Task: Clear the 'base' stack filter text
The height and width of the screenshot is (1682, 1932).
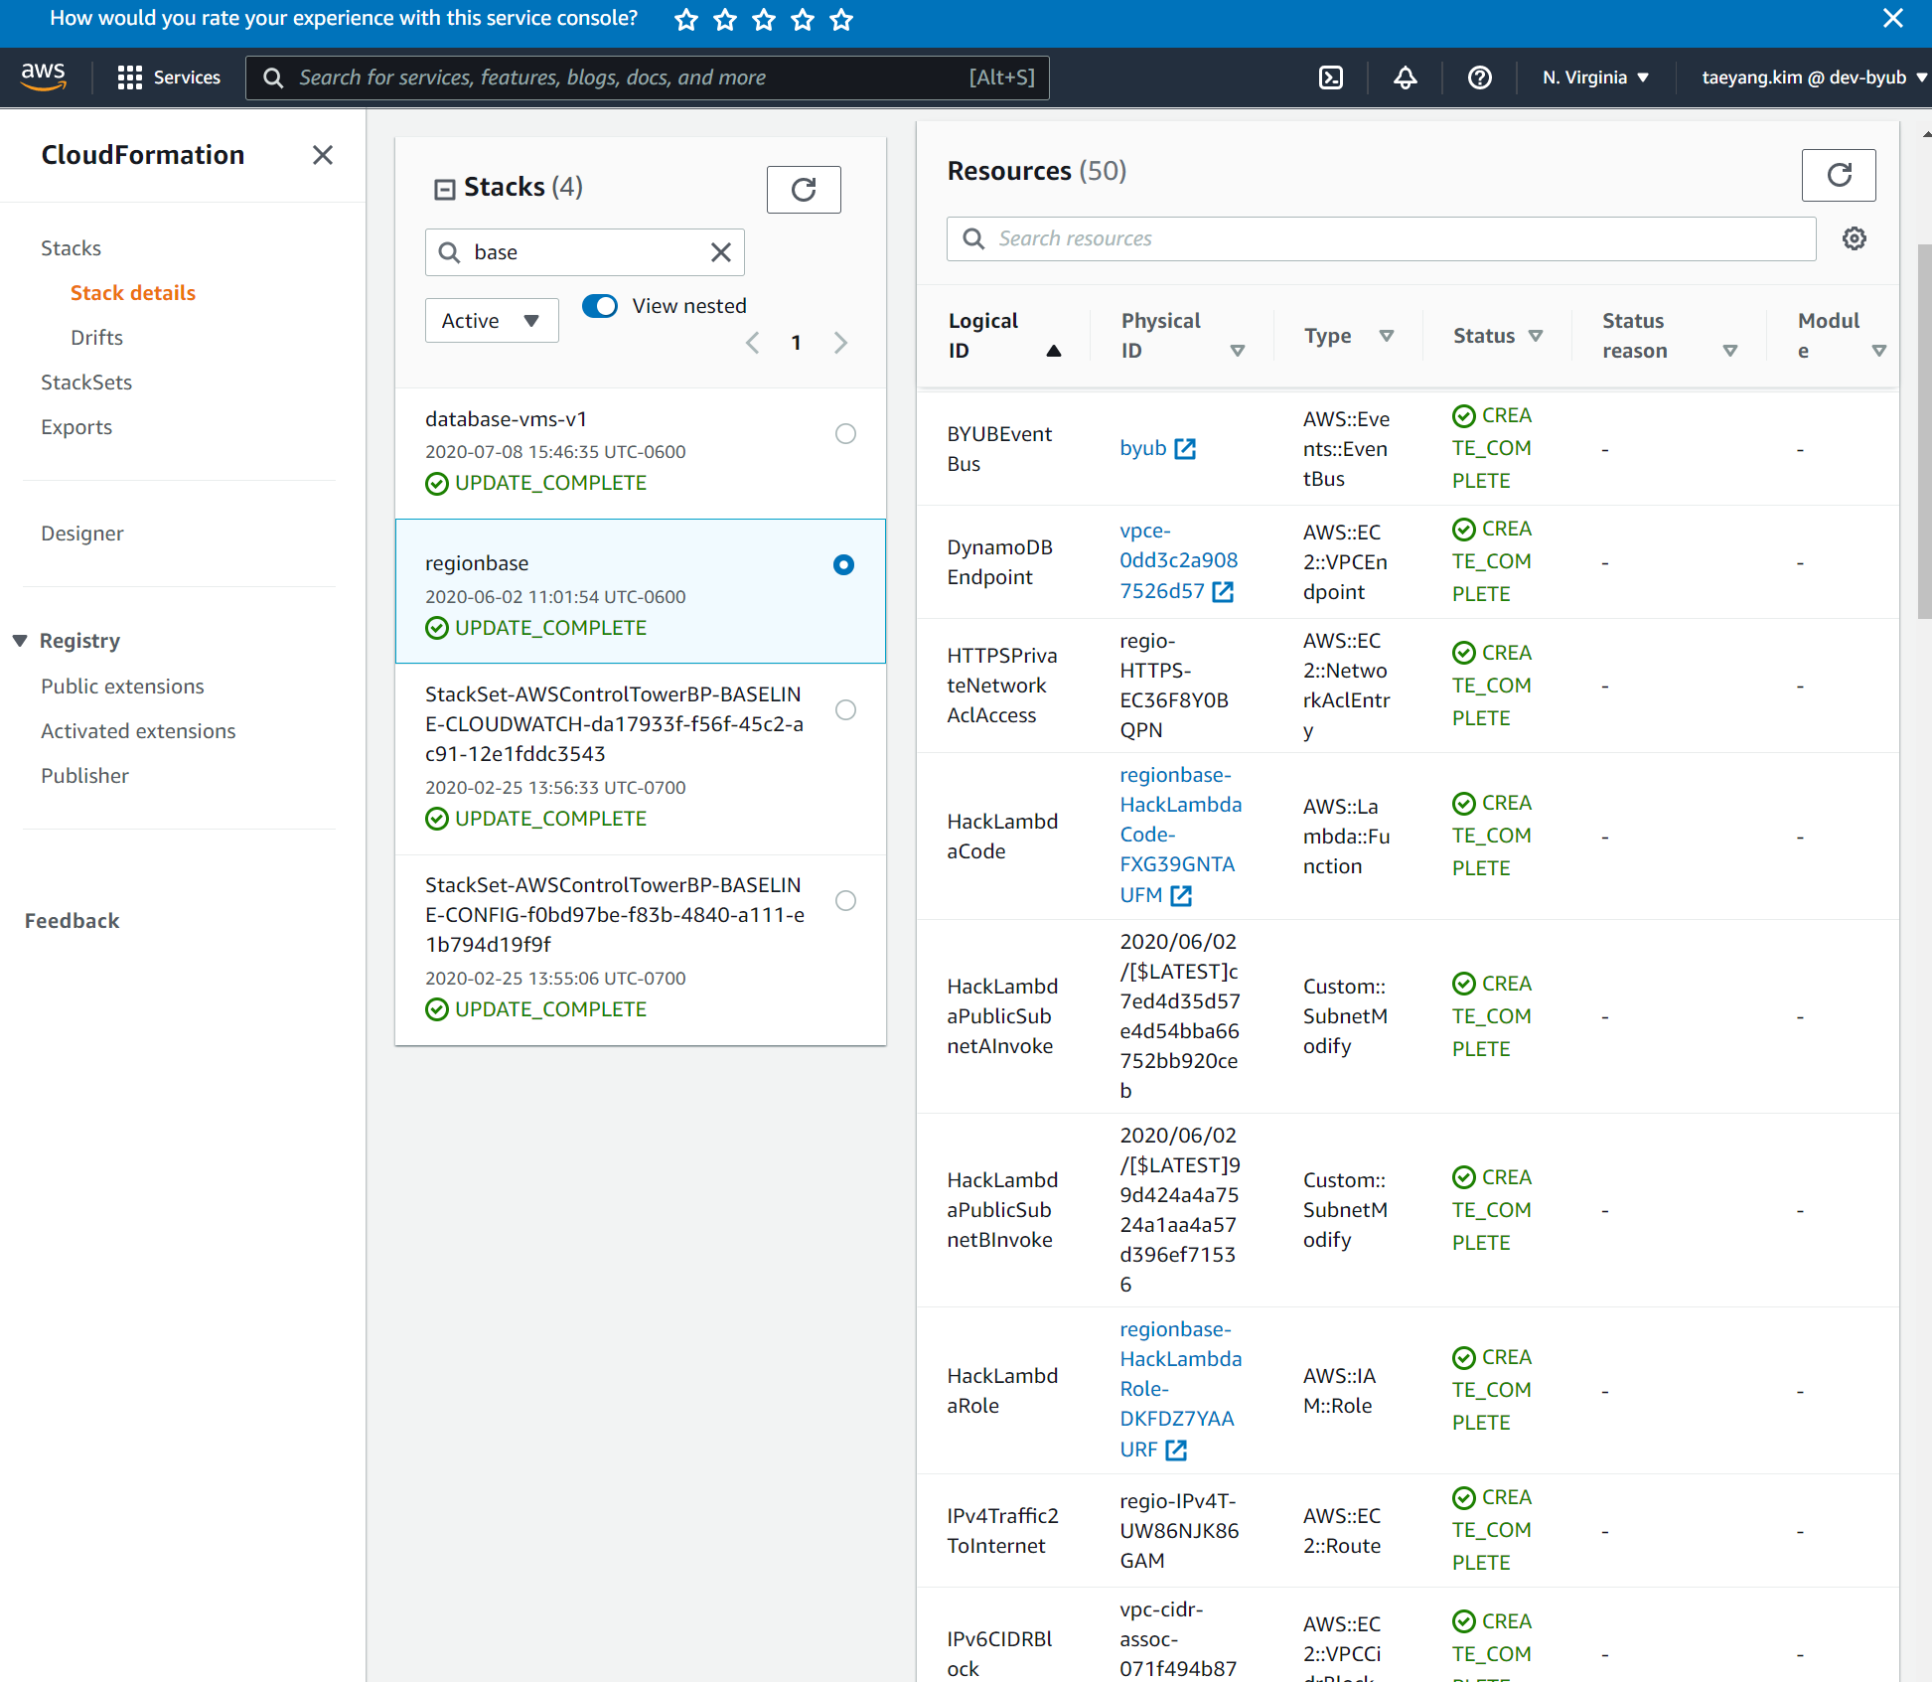Action: click(721, 252)
